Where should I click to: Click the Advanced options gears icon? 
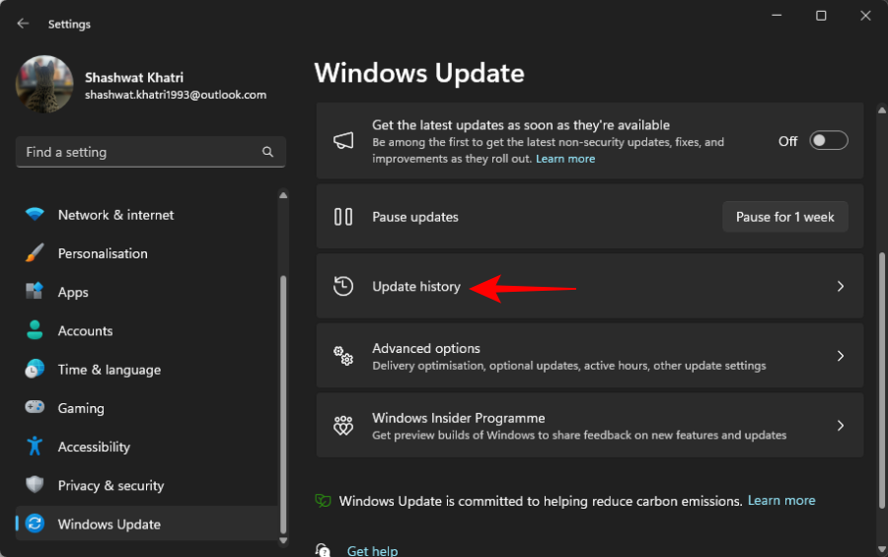[x=343, y=356]
